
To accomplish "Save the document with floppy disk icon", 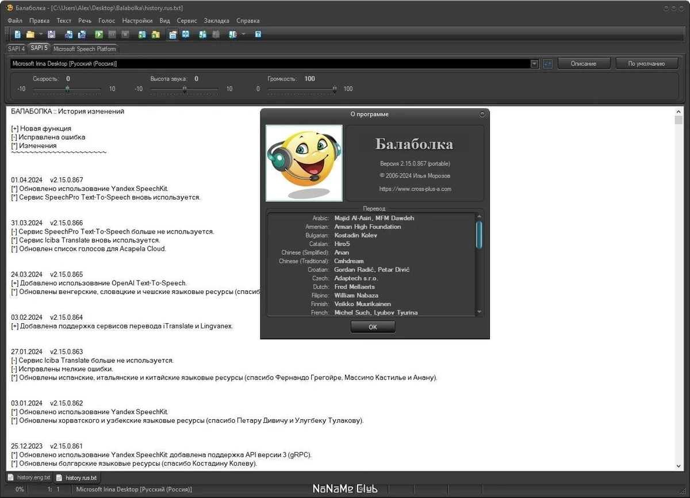I will 51,35.
